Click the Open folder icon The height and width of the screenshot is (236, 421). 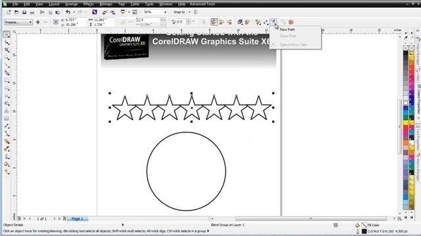(x=16, y=12)
